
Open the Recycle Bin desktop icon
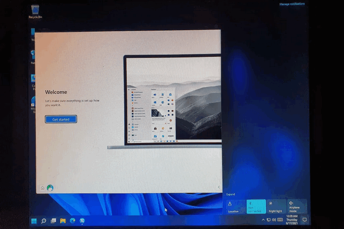(x=35, y=12)
